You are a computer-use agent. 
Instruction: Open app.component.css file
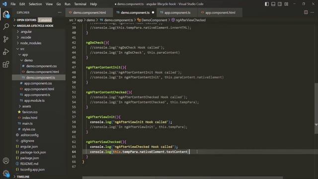(x=38, y=83)
